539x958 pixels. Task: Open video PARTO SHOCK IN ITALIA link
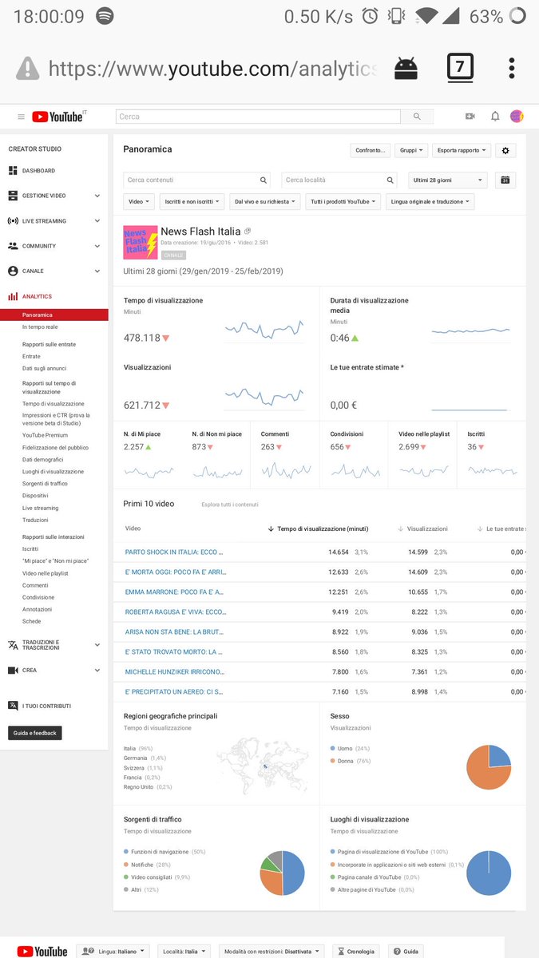(174, 552)
